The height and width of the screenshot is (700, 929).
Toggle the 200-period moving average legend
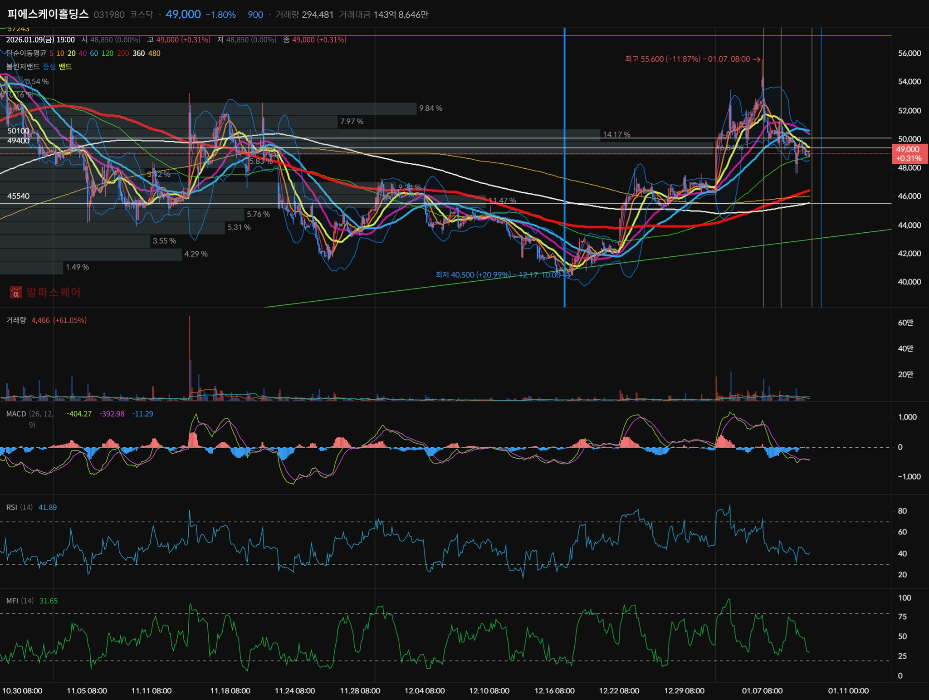click(x=122, y=54)
